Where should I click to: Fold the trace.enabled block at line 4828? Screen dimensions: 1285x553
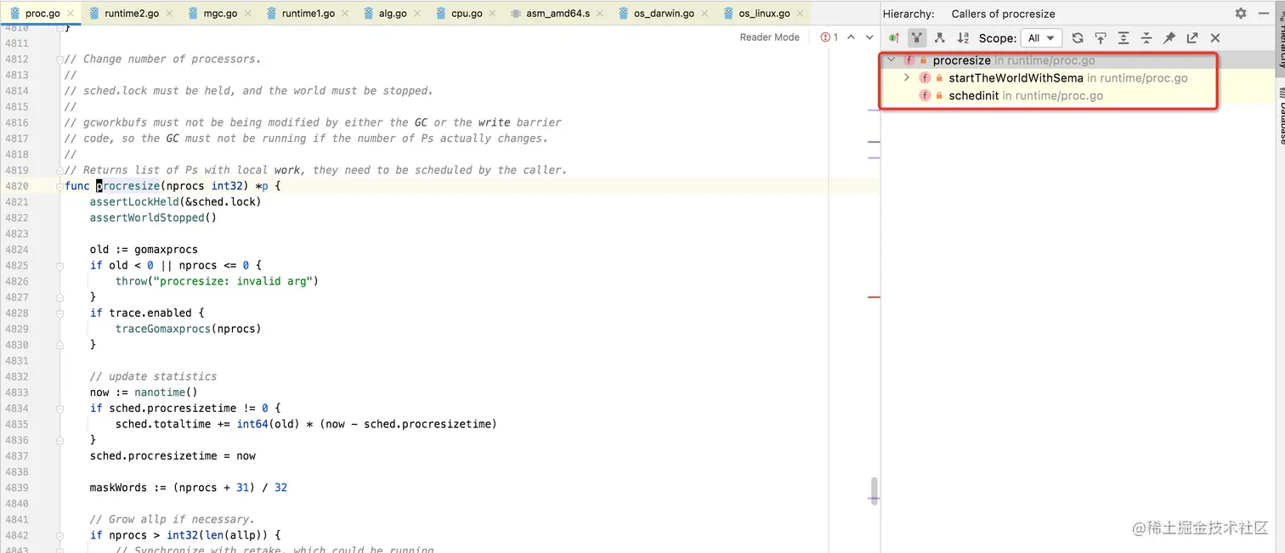59,313
